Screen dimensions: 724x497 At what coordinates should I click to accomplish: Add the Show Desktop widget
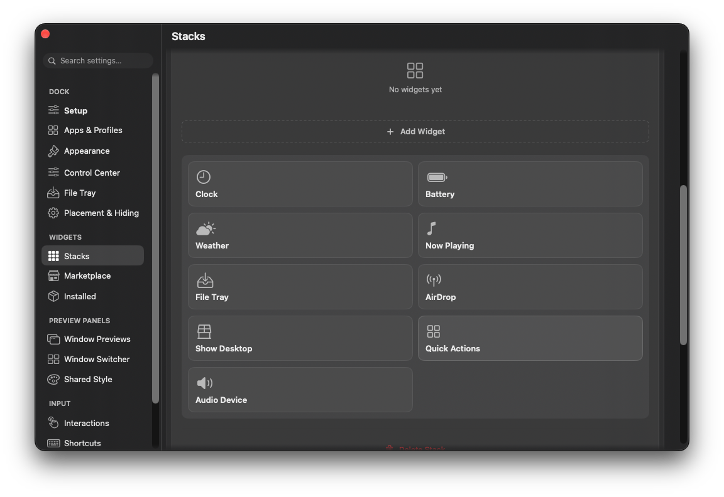coord(300,338)
